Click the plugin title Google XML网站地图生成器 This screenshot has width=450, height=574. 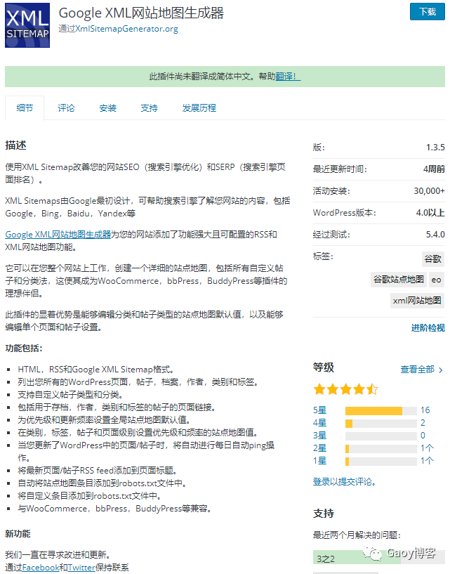coord(141,13)
